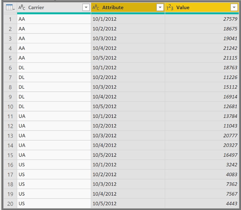Screen dimensions: 241x210
Task: Select row number 1
Action: 10,19
